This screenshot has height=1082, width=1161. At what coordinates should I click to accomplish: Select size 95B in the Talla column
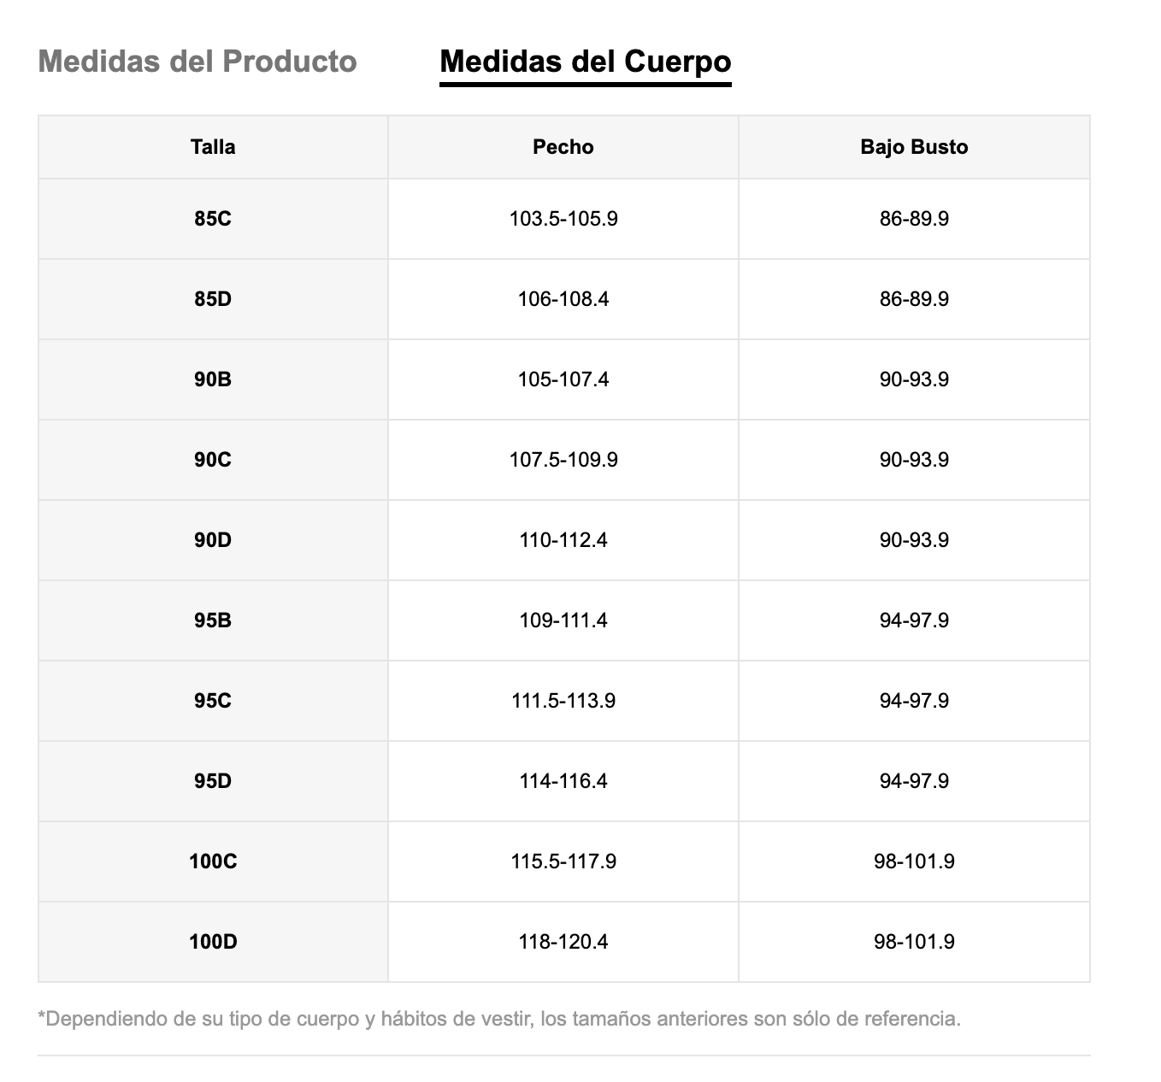click(x=213, y=620)
